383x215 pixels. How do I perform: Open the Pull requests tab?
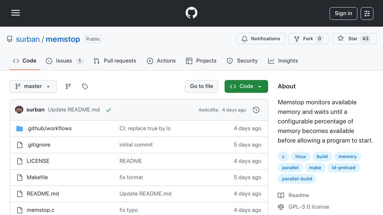point(115,61)
